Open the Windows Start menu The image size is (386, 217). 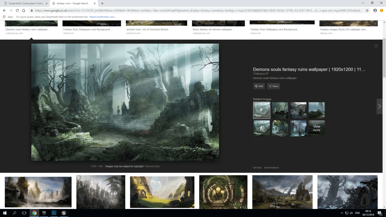click(5, 213)
